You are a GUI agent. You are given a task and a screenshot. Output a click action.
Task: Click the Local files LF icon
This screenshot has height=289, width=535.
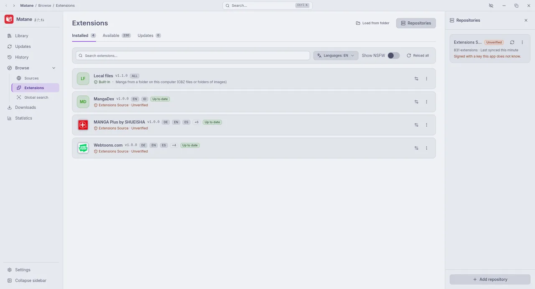pyautogui.click(x=83, y=79)
